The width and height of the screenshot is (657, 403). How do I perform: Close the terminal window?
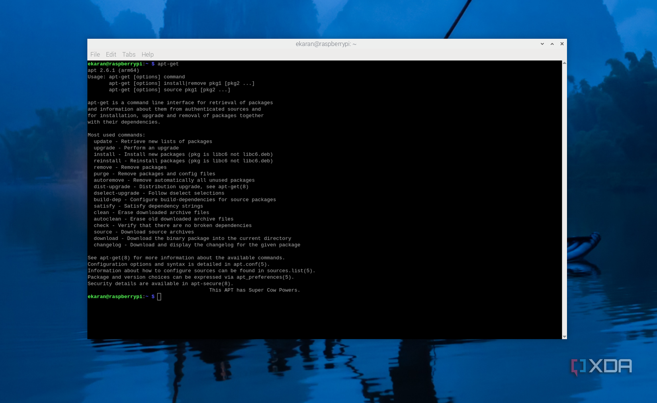pyautogui.click(x=562, y=44)
